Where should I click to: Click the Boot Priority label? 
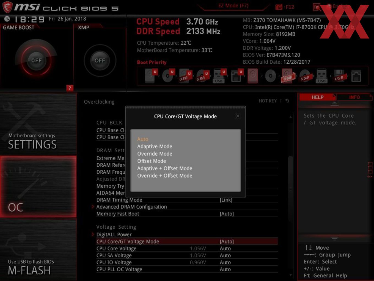pyautogui.click(x=152, y=62)
